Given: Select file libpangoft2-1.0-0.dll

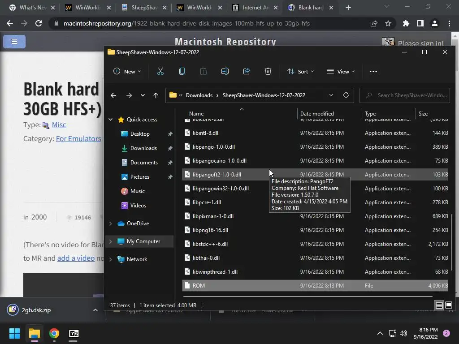Looking at the screenshot, I should click(x=315, y=175).
